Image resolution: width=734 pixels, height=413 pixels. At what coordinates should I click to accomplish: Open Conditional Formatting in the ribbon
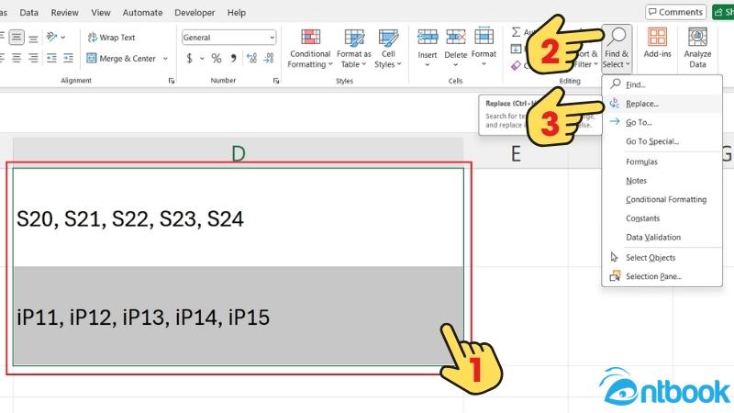310,49
